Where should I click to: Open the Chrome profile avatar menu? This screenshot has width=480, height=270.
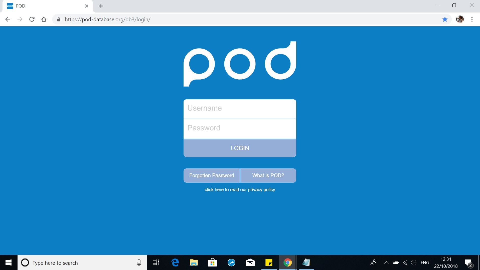(460, 19)
